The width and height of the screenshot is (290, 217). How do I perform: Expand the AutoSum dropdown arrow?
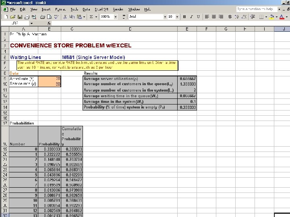[96, 17]
